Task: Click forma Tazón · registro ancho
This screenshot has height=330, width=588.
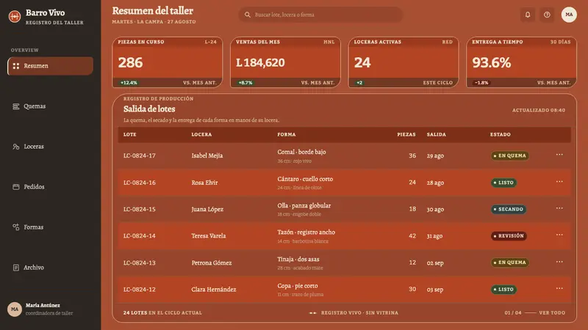Action: (x=306, y=232)
